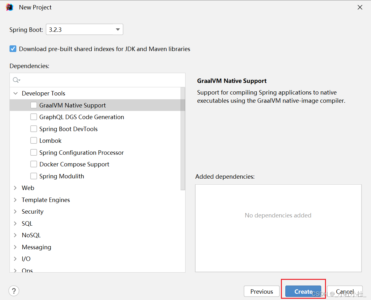Check Spring Configuration Processor

34,153
